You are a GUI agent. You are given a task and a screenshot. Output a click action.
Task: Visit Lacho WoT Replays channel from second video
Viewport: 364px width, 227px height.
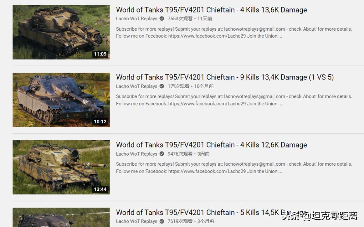coord(137,86)
